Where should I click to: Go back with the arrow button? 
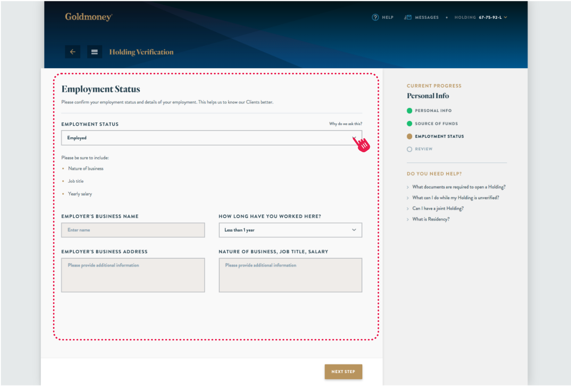[72, 52]
